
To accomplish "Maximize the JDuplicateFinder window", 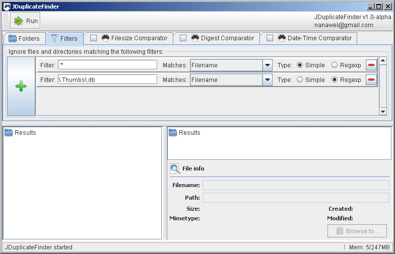I will click(x=379, y=7).
